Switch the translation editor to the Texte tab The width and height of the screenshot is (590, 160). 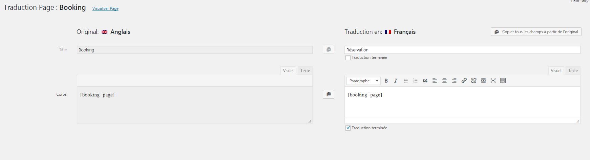[x=573, y=71]
